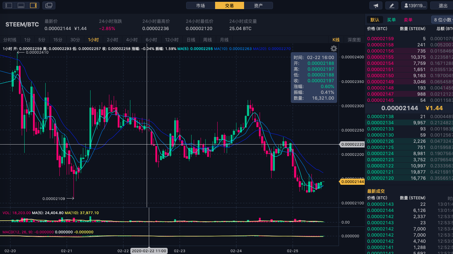Click the 数量 (STEEM) column header
This screenshot has width=453, height=254.
[x=413, y=29]
